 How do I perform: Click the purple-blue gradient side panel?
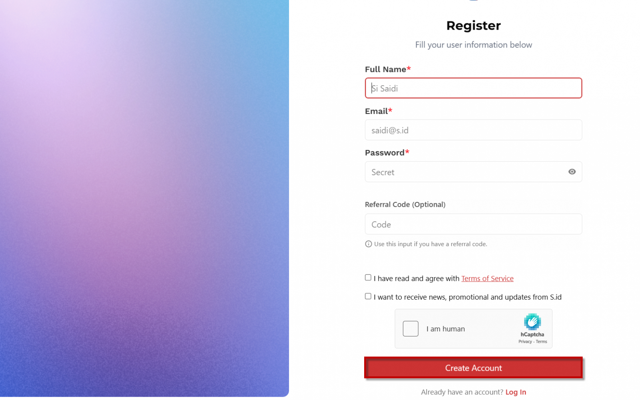144,200
